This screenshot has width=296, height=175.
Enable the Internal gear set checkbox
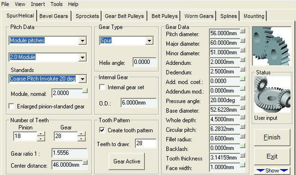coord(103,87)
